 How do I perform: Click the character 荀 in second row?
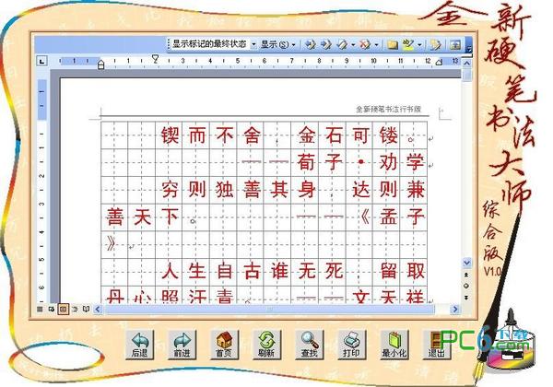(306, 162)
